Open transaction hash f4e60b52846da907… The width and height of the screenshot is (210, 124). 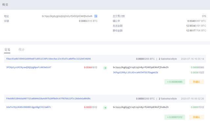point(49,98)
